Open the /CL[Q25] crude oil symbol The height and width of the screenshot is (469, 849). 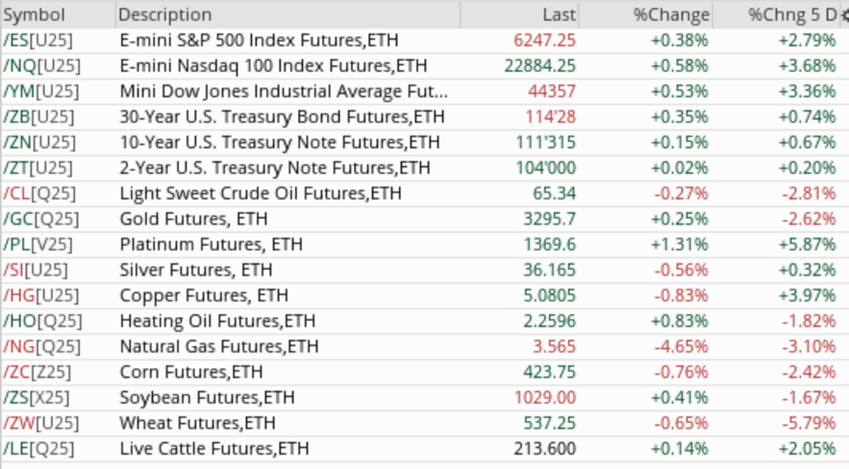click(x=40, y=193)
